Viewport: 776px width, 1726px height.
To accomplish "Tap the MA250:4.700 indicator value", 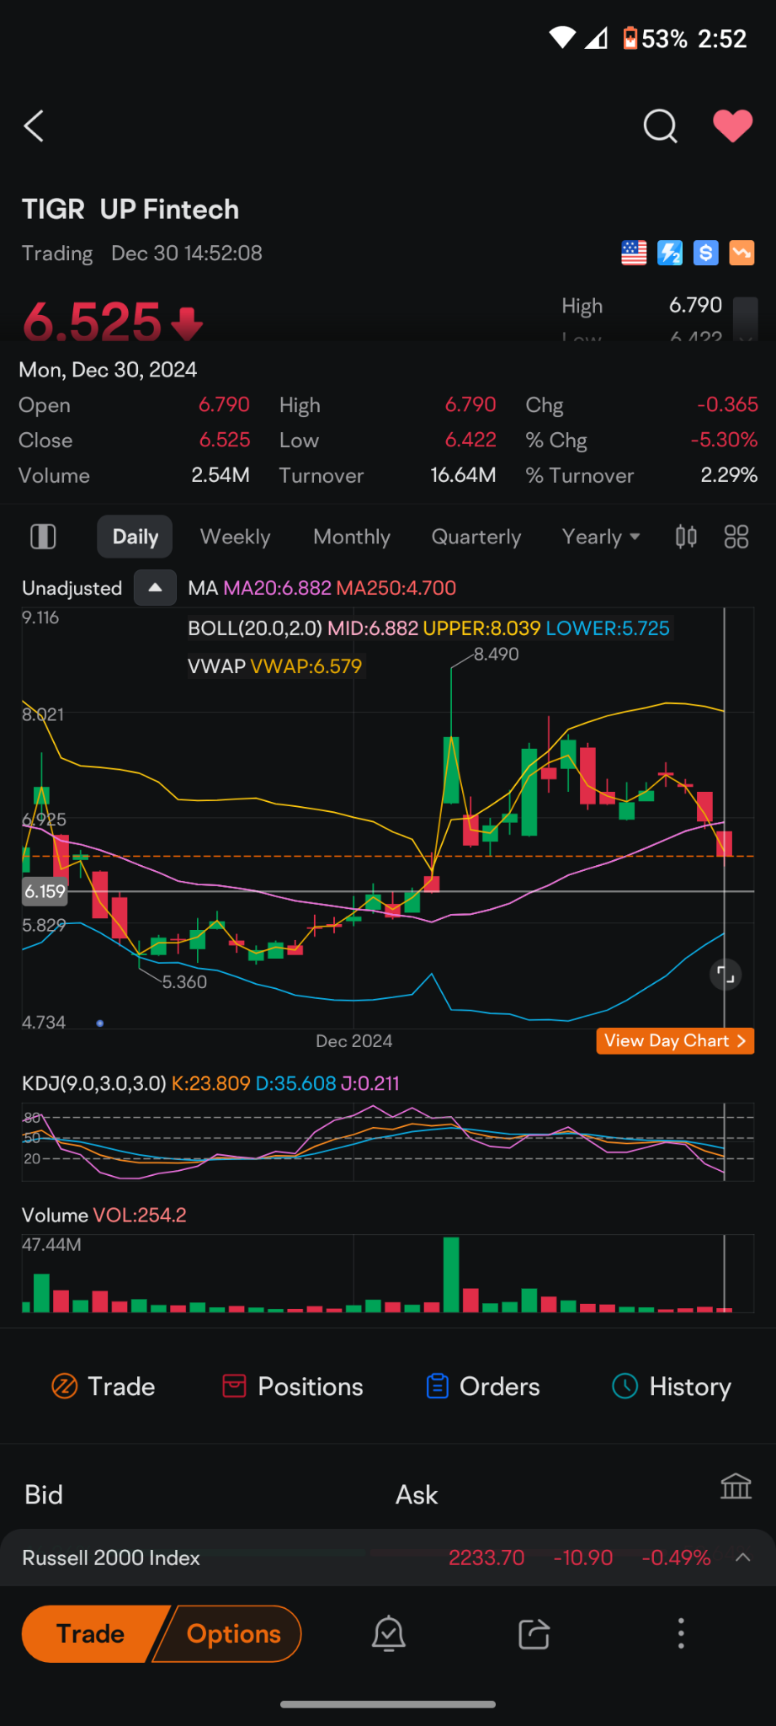I will pyautogui.click(x=396, y=588).
